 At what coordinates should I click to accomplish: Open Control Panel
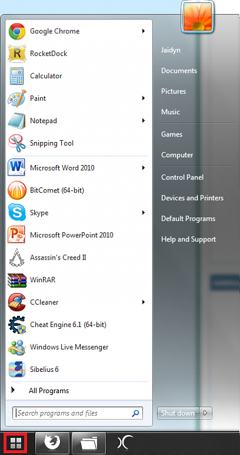click(x=182, y=177)
